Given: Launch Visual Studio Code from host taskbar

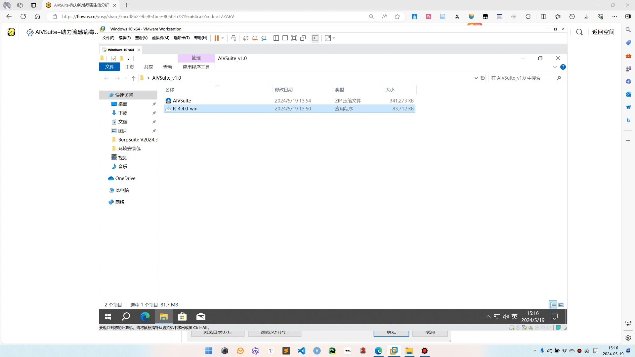Looking at the screenshot, I should click(x=302, y=351).
